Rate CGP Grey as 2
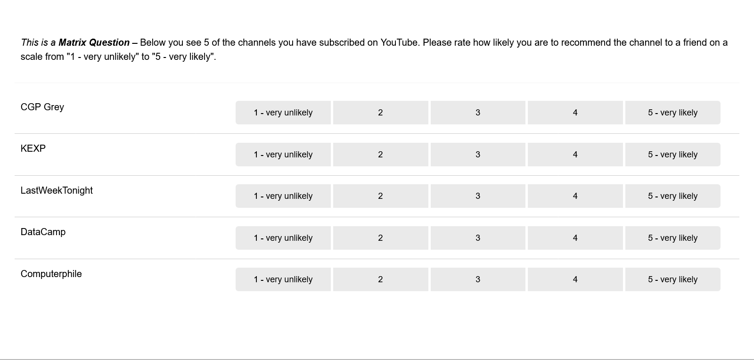 coord(380,113)
